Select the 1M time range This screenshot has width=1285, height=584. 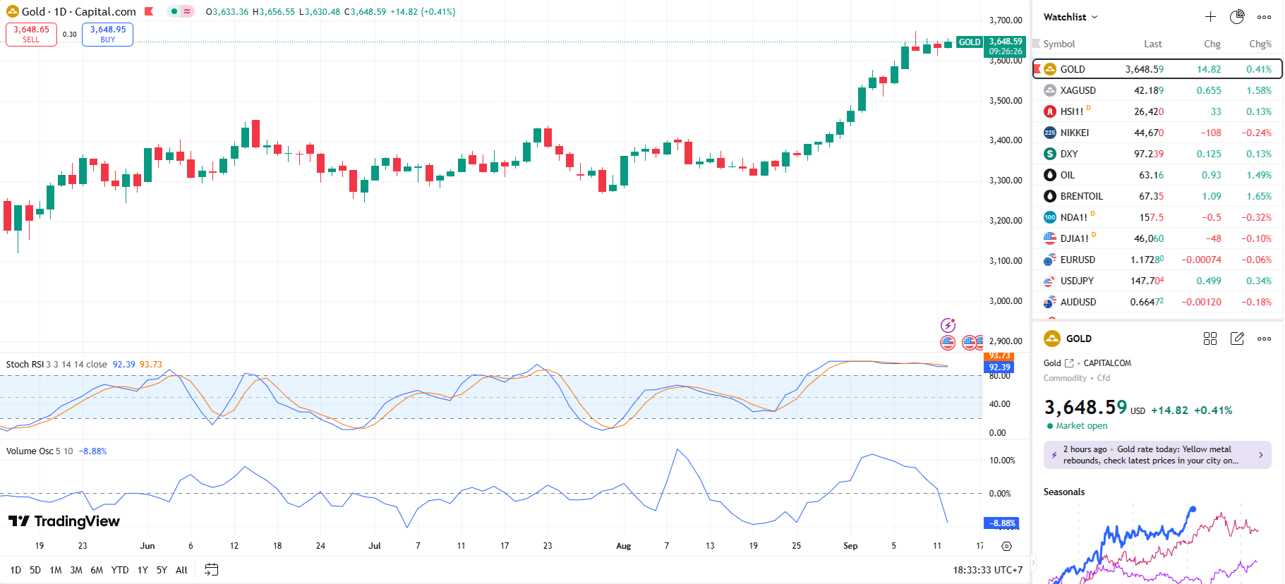[x=56, y=570]
